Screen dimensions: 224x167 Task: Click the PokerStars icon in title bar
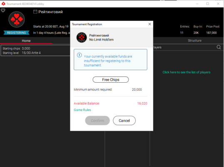[3, 4]
